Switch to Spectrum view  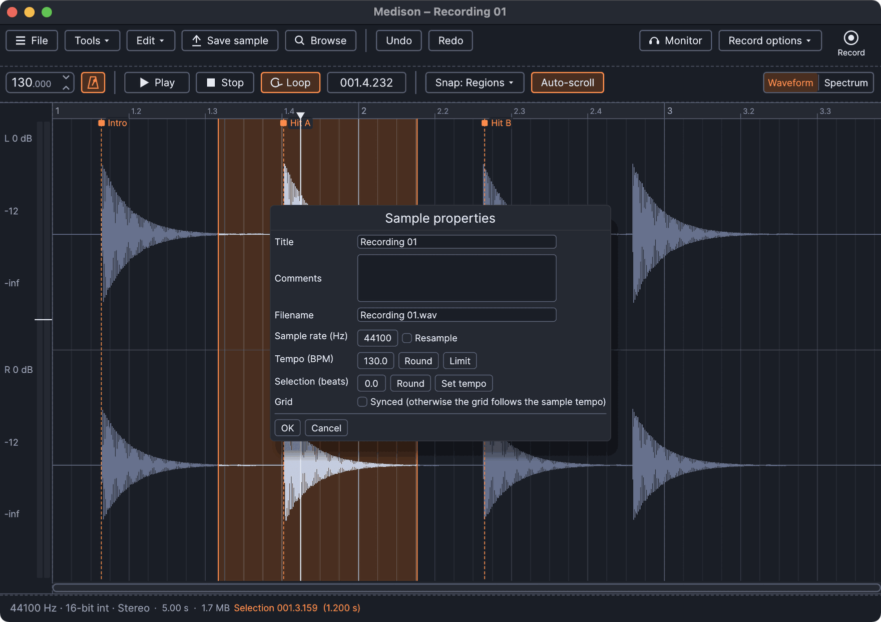(846, 83)
